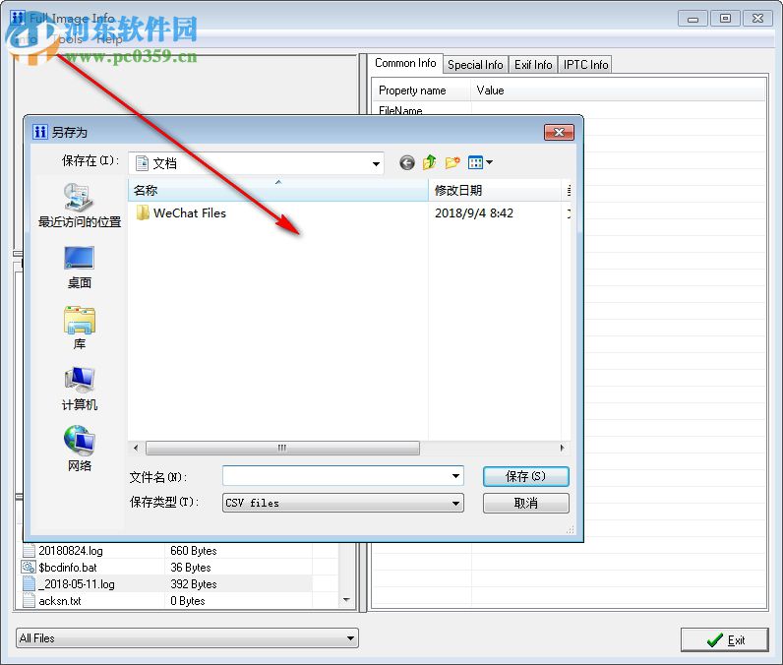Click the right arrow of horizontal scrollbar
This screenshot has height=665, width=783.
563,448
